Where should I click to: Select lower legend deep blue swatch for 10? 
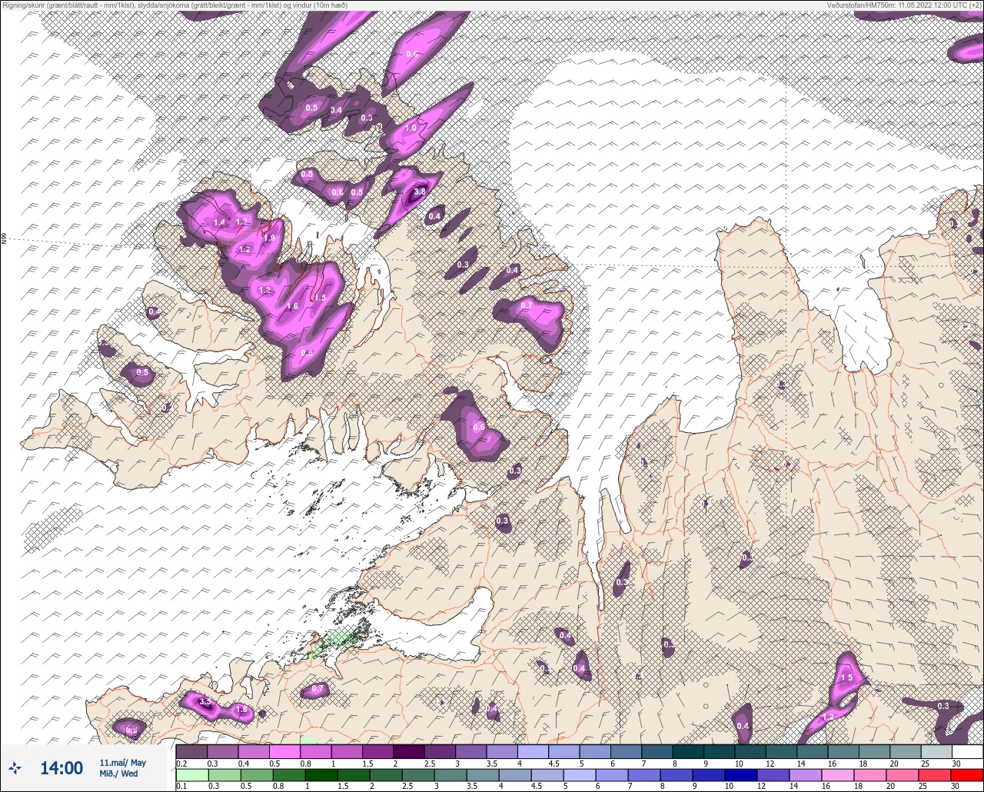pyautogui.click(x=743, y=774)
